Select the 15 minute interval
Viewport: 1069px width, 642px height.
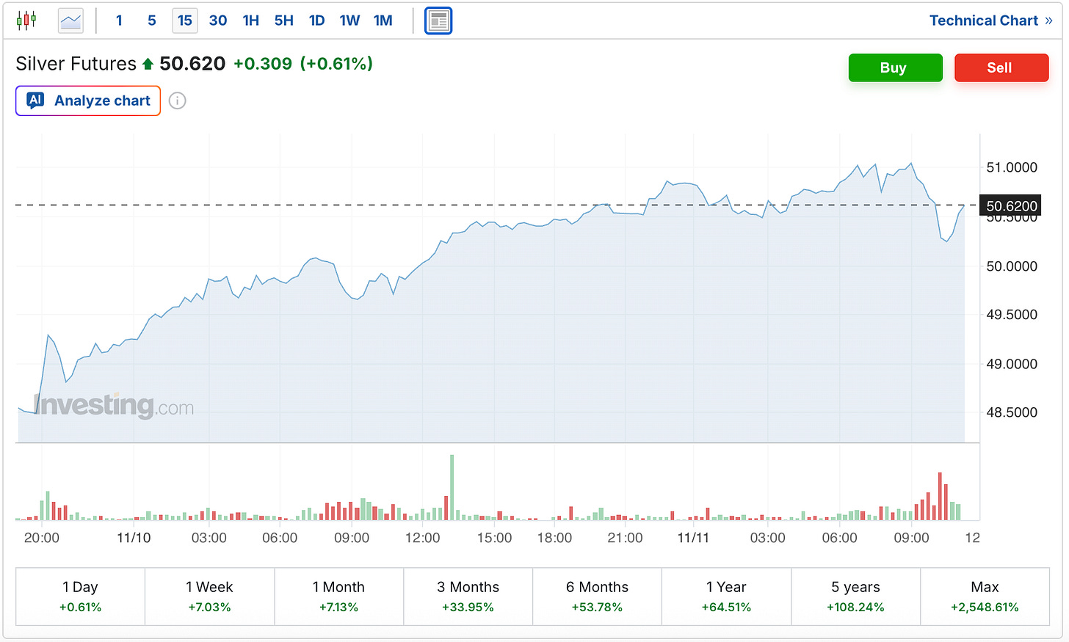(x=185, y=21)
